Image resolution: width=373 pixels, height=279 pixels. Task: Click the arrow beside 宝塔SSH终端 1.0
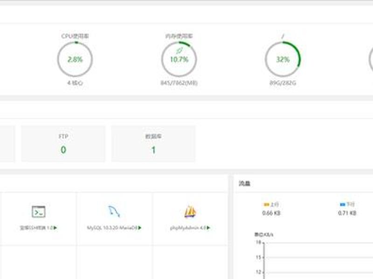pos(55,228)
